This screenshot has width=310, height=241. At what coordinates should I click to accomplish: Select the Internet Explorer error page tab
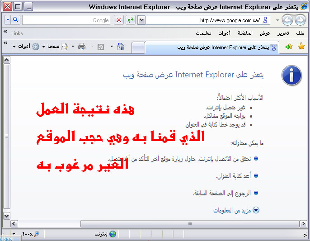[212, 47]
